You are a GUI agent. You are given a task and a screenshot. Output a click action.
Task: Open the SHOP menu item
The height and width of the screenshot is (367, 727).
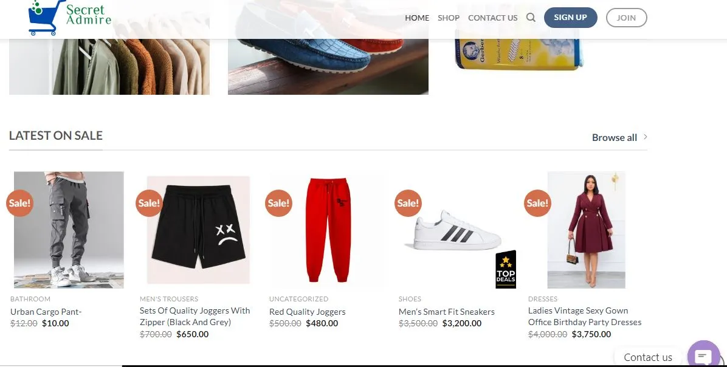tap(449, 18)
